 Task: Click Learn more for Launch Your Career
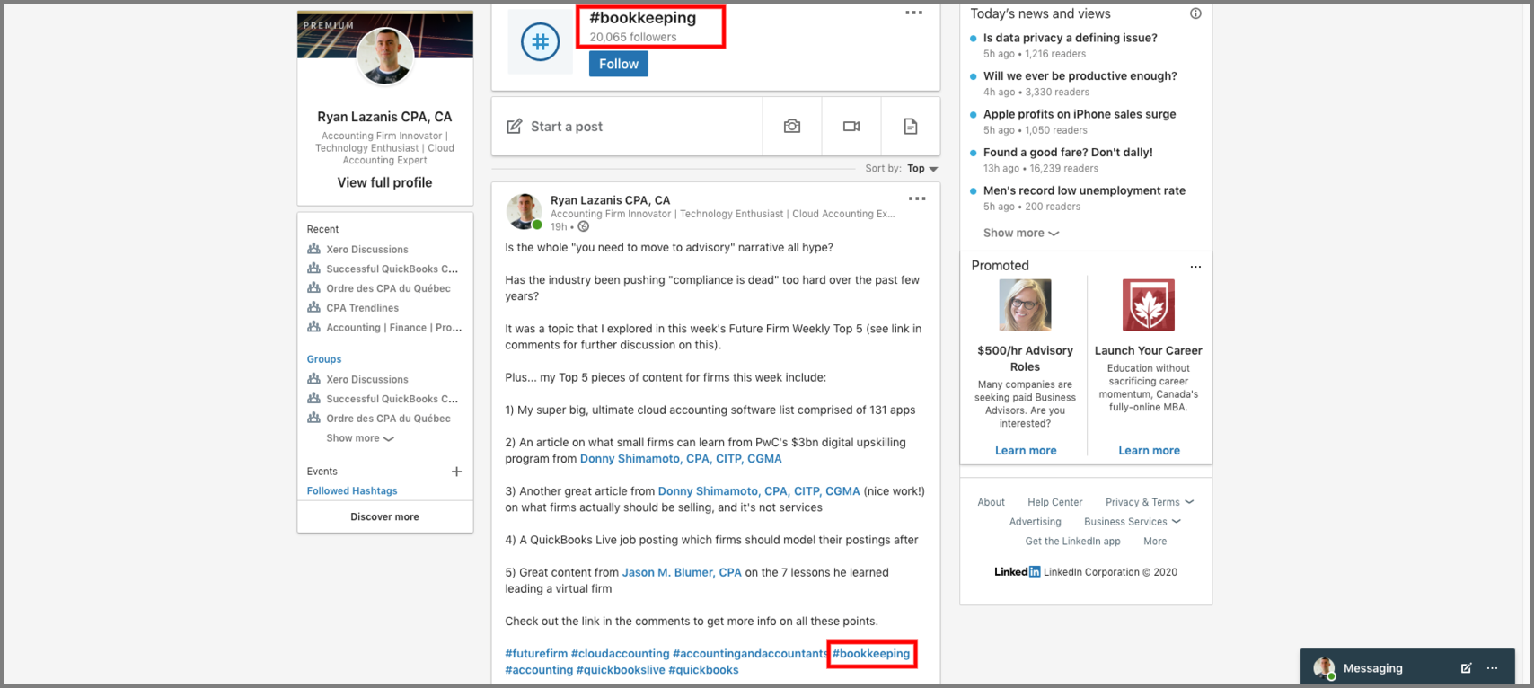pos(1149,451)
